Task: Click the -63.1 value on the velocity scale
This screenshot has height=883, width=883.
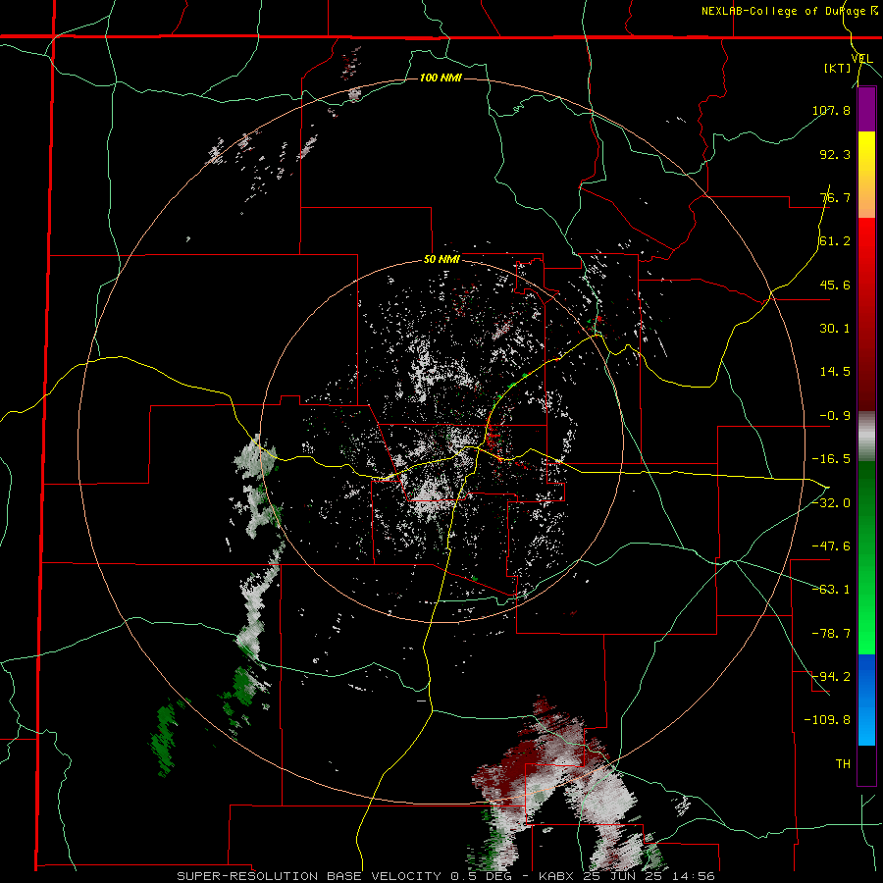Action: [x=831, y=590]
